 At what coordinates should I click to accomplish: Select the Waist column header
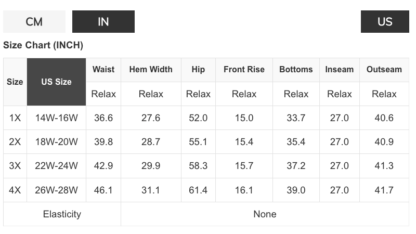103,70
